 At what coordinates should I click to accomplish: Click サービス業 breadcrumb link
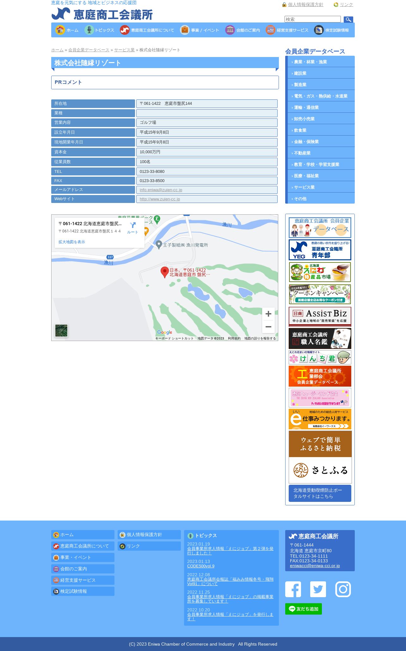[x=124, y=50]
